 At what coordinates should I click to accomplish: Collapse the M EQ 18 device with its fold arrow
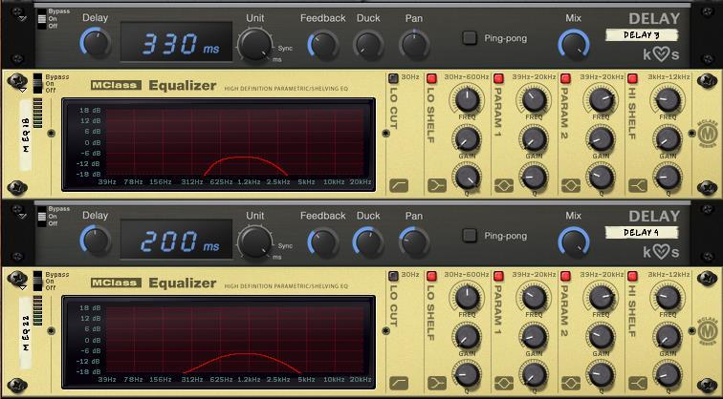click(23, 90)
